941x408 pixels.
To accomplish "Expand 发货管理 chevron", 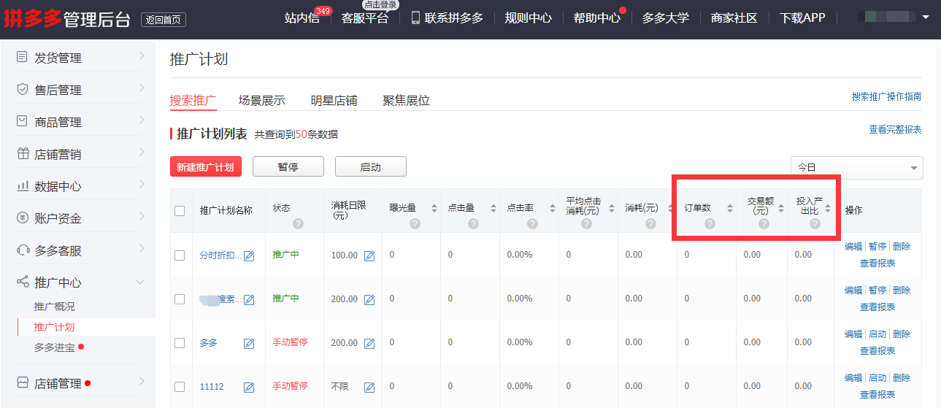I will 142,55.
